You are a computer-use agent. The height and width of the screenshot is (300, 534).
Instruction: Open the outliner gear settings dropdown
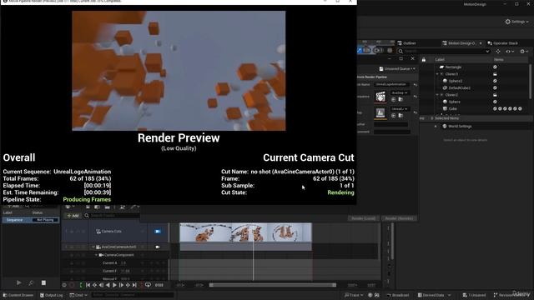click(524, 51)
